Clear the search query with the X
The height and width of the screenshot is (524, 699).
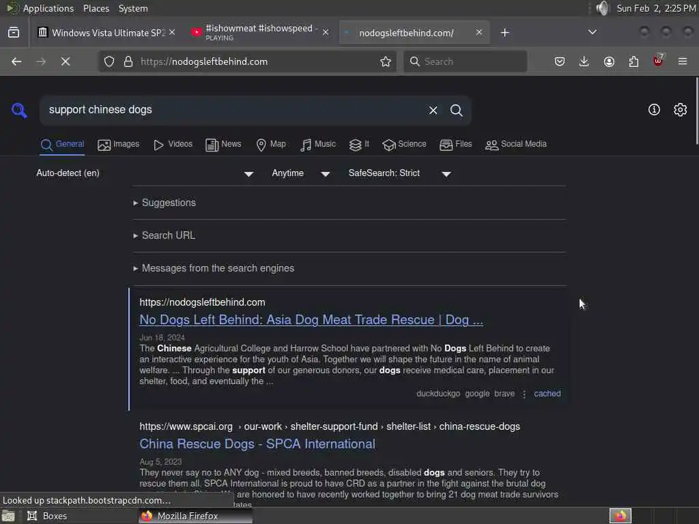click(433, 110)
